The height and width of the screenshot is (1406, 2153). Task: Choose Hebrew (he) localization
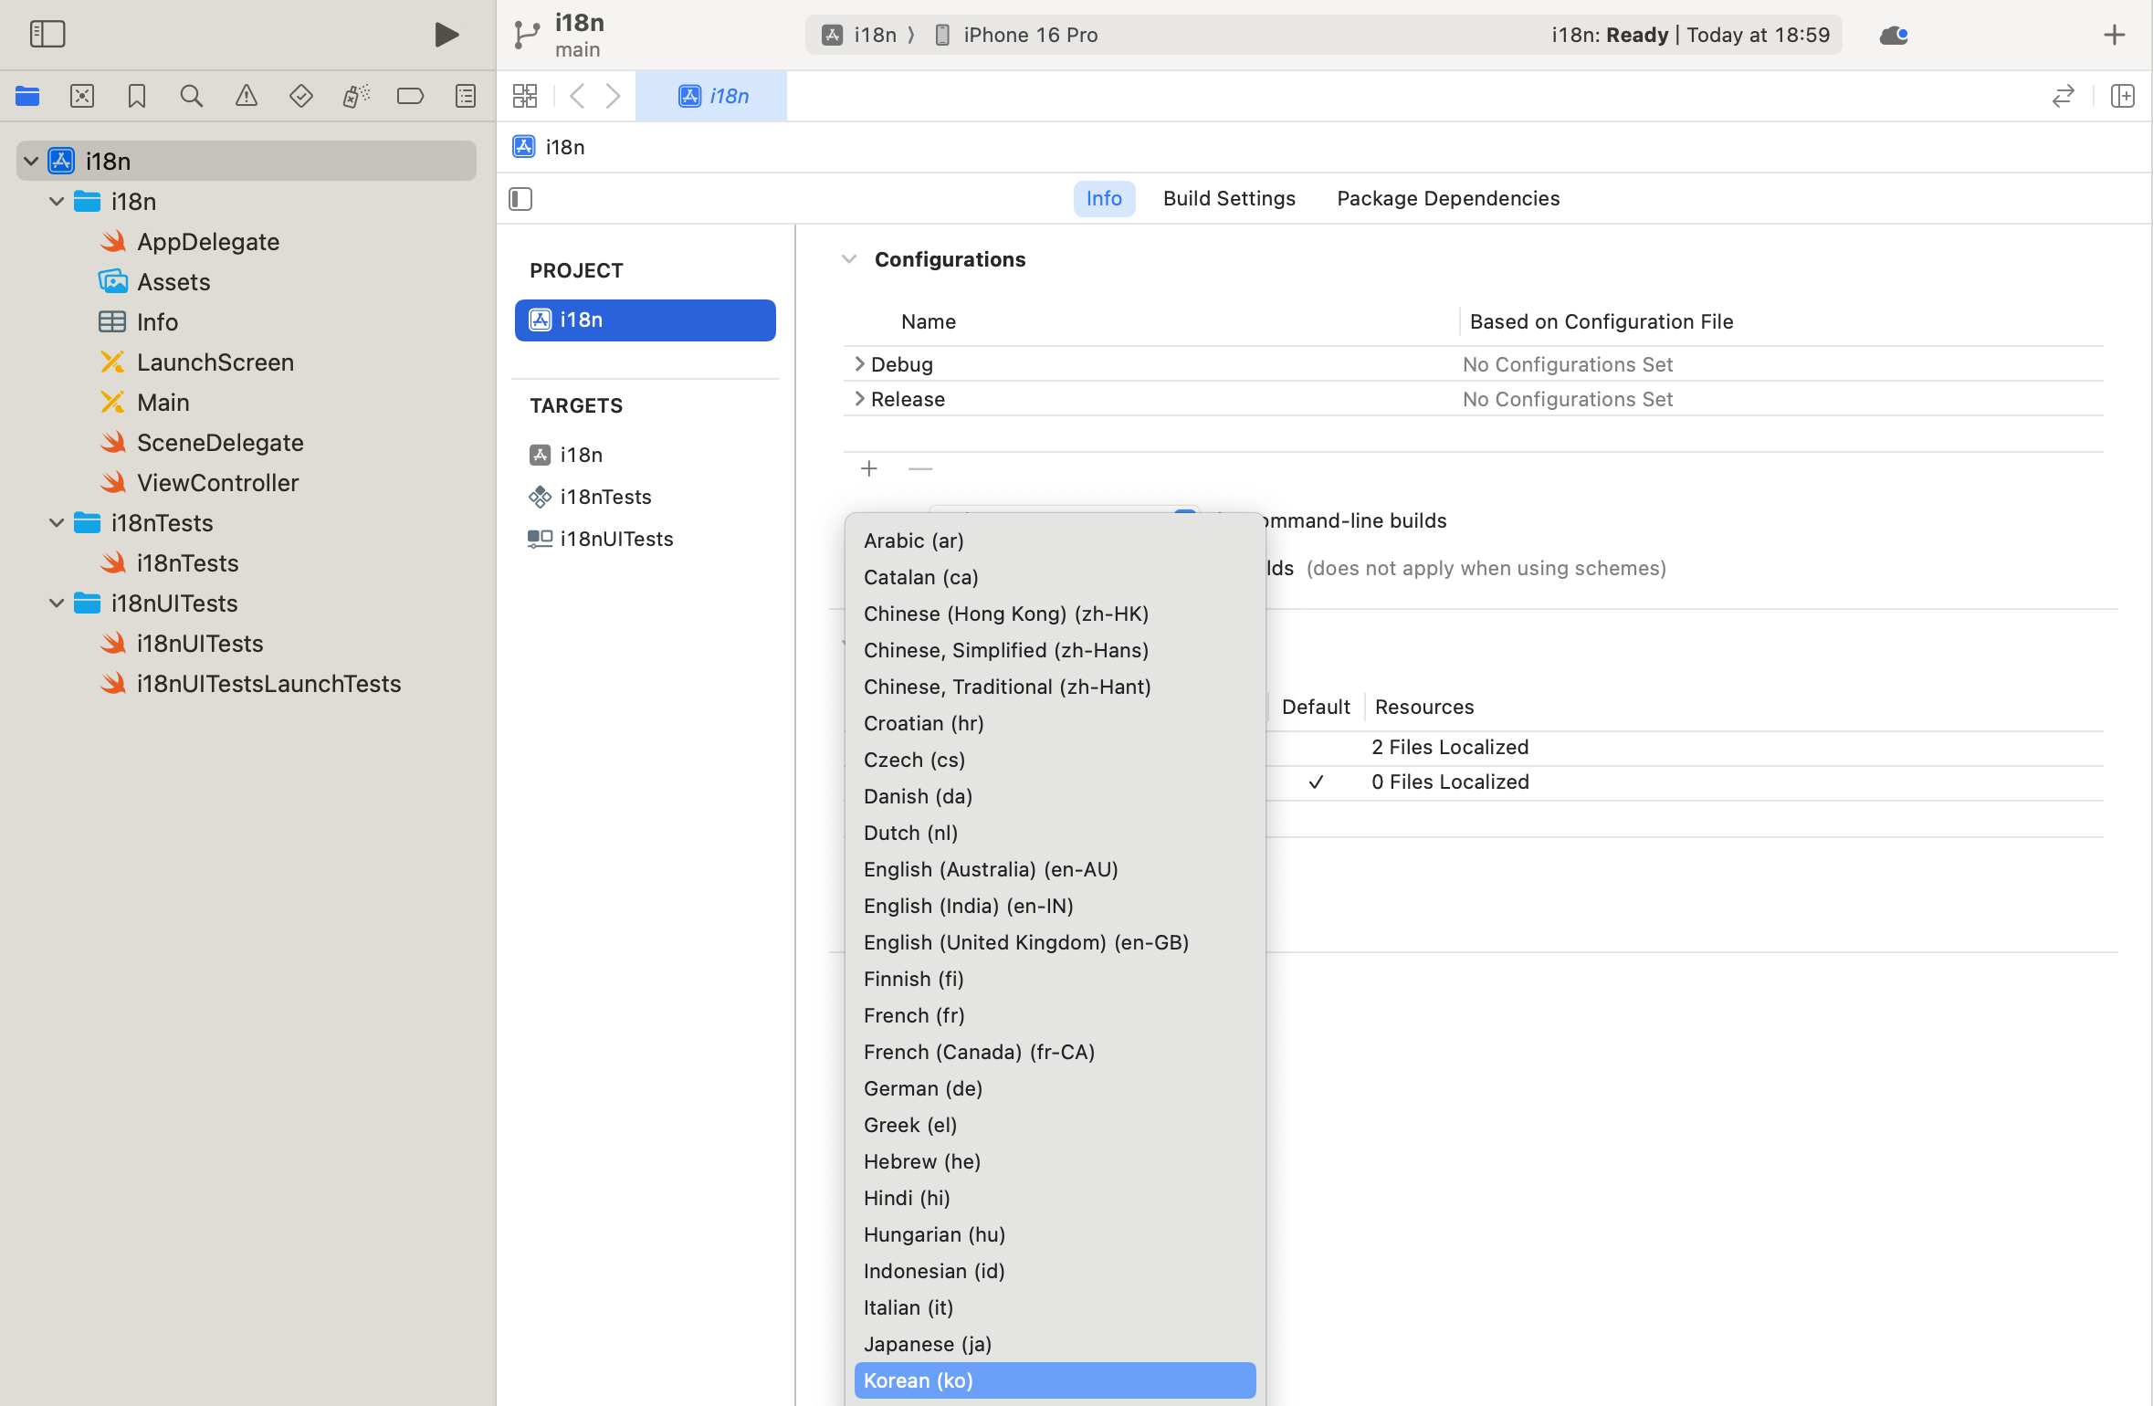coord(1055,1161)
